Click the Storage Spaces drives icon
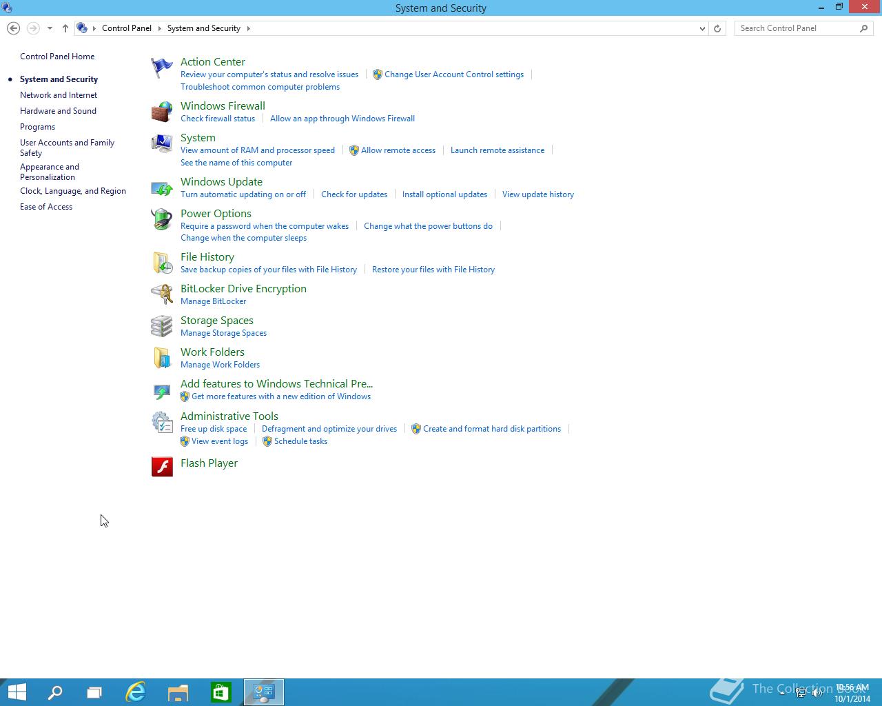The height and width of the screenshot is (706, 882). pos(162,326)
